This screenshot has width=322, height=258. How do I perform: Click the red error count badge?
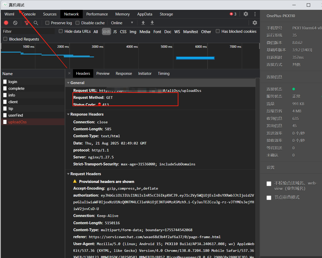coord(233,14)
